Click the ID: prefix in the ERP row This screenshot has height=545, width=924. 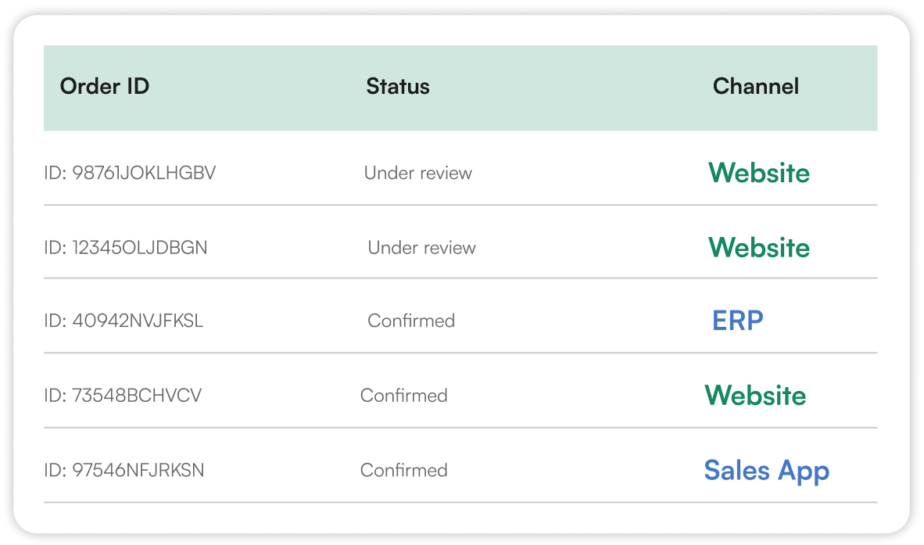tap(55, 321)
